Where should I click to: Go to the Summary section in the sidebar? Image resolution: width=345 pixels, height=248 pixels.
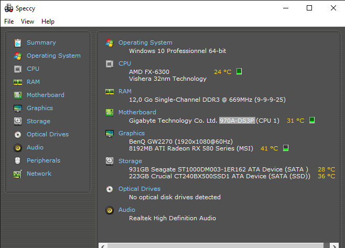(x=41, y=42)
